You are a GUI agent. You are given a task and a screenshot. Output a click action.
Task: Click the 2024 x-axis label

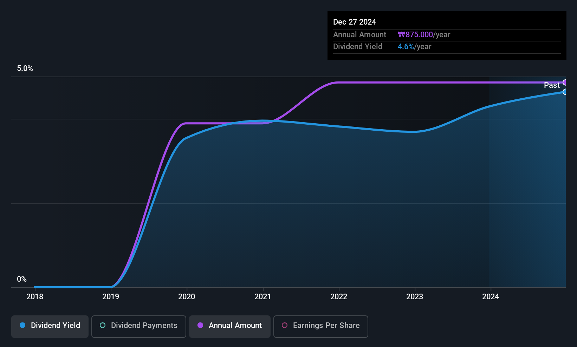click(491, 297)
